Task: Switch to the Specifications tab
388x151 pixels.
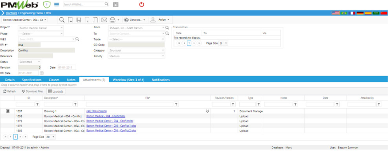Action: 32,80
